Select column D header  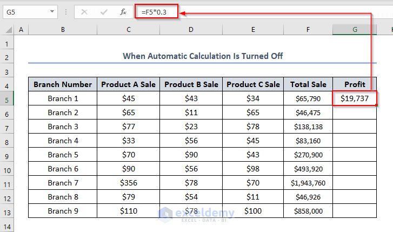(x=191, y=30)
